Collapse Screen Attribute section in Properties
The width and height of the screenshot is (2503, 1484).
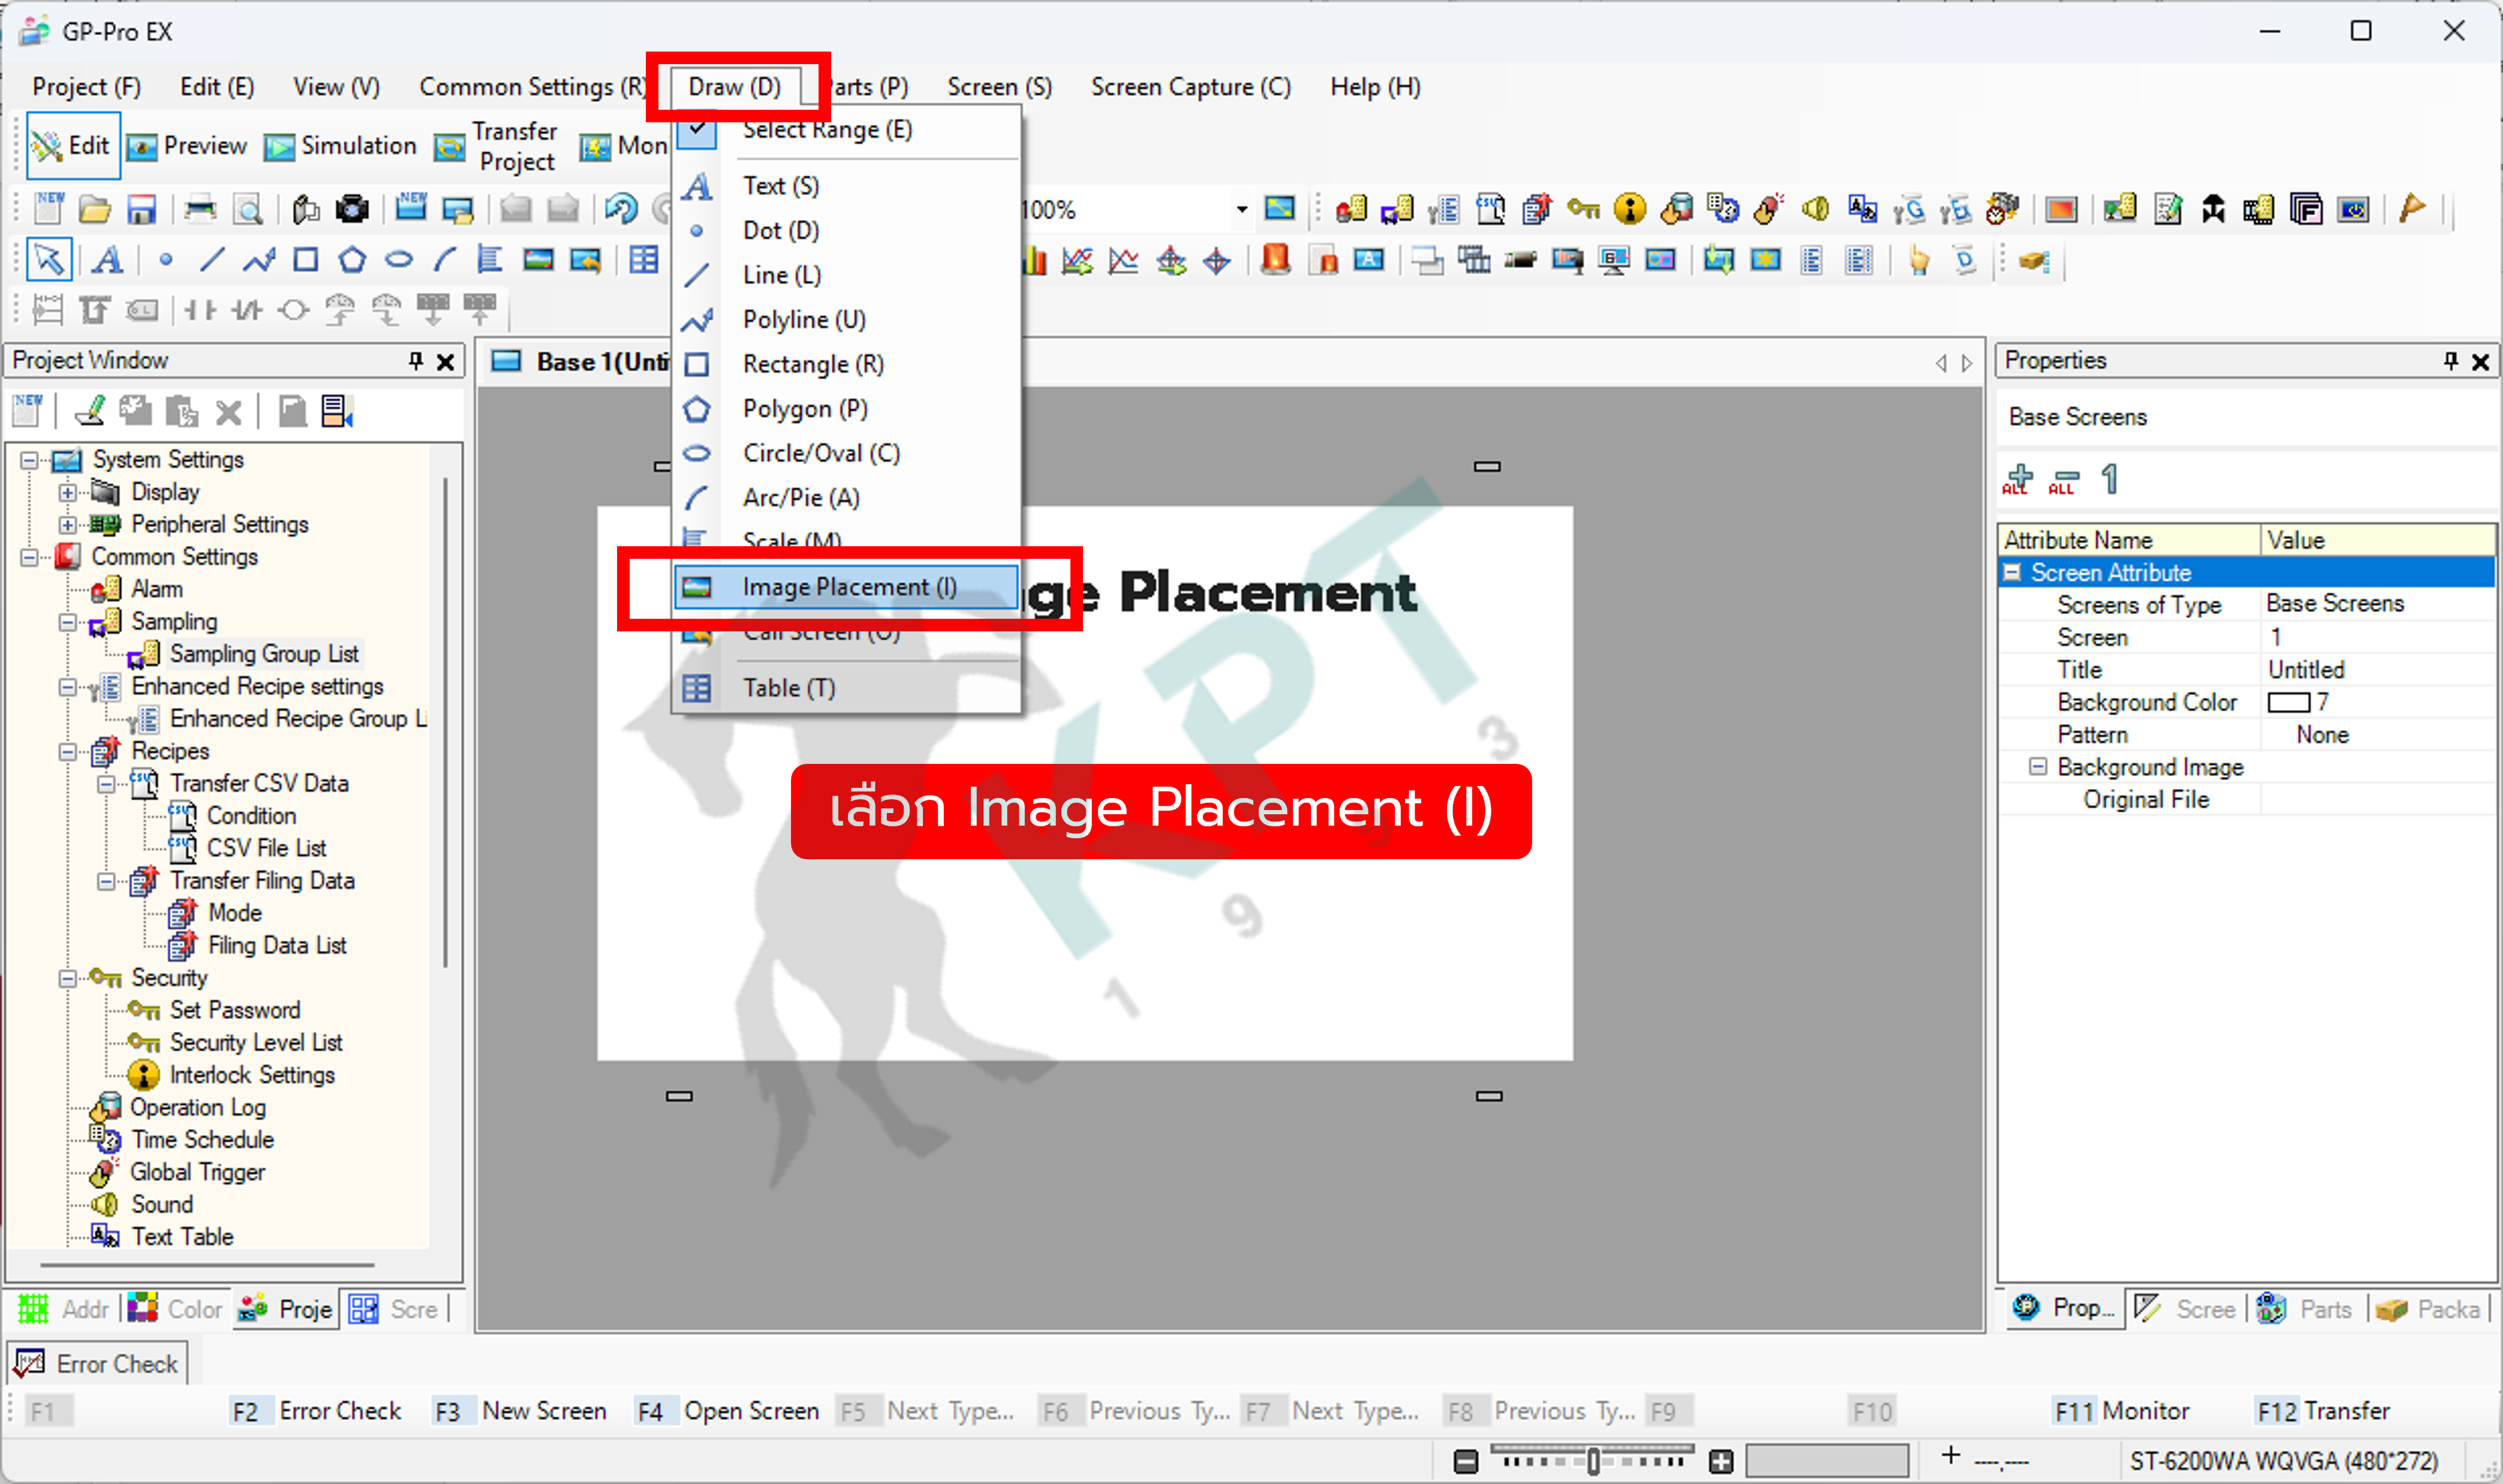click(2013, 573)
